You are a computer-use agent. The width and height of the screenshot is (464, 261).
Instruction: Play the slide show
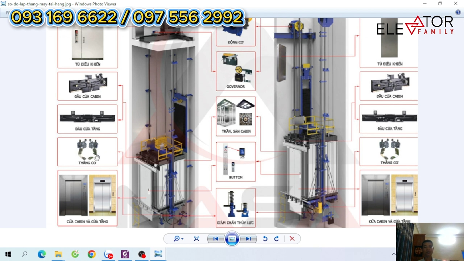(x=232, y=239)
